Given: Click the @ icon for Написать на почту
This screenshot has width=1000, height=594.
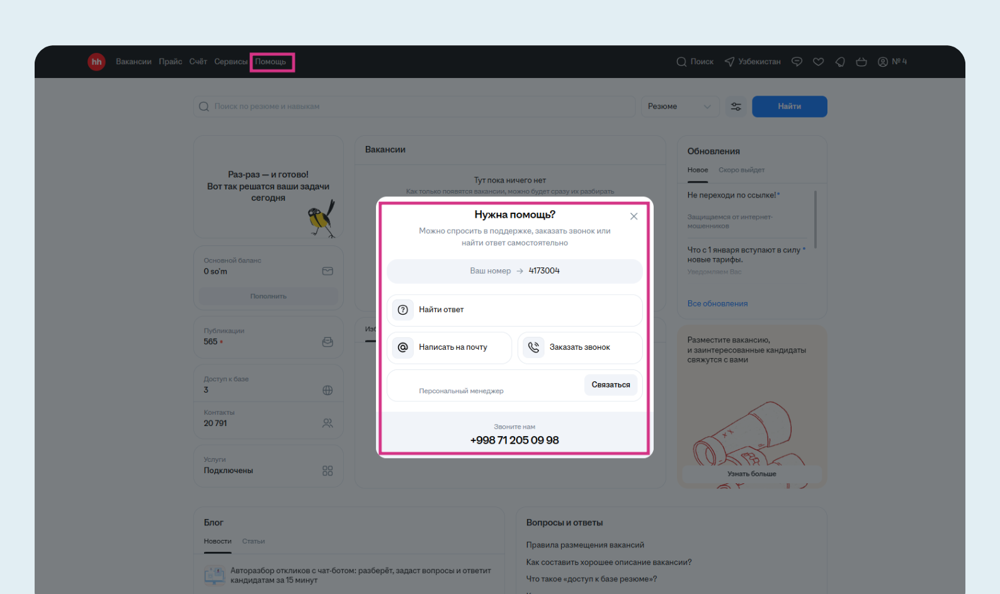Looking at the screenshot, I should click(403, 347).
